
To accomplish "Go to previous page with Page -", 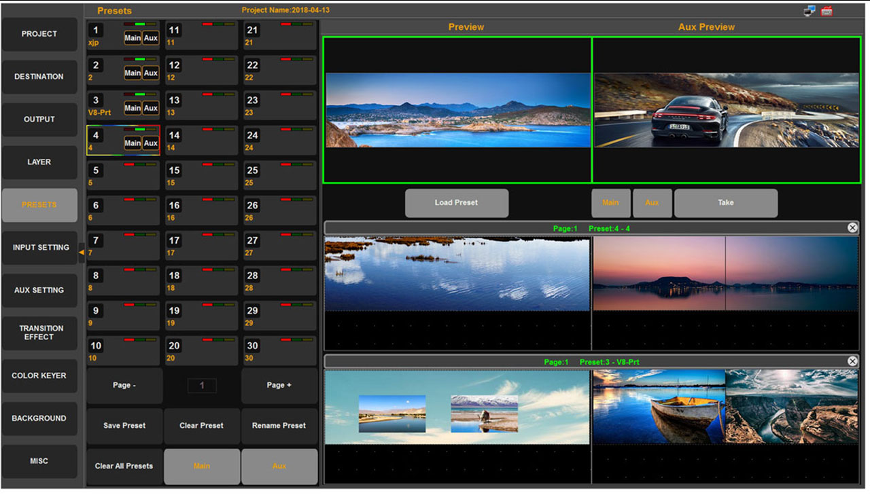I will pyautogui.click(x=124, y=385).
